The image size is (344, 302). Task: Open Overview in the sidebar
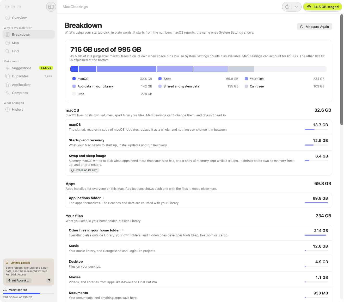point(29,18)
